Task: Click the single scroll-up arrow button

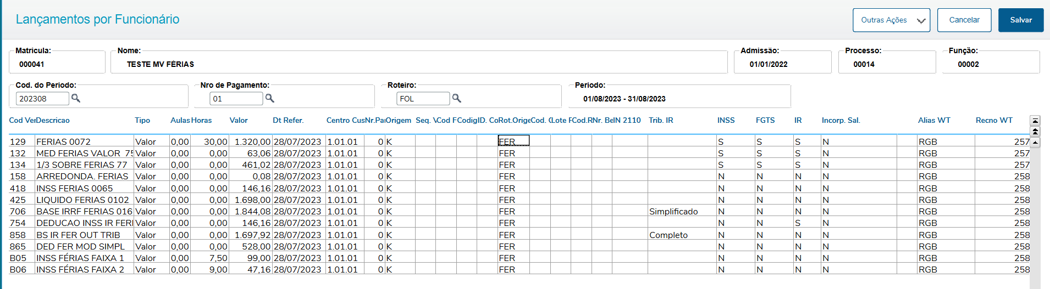Action: point(1035,143)
